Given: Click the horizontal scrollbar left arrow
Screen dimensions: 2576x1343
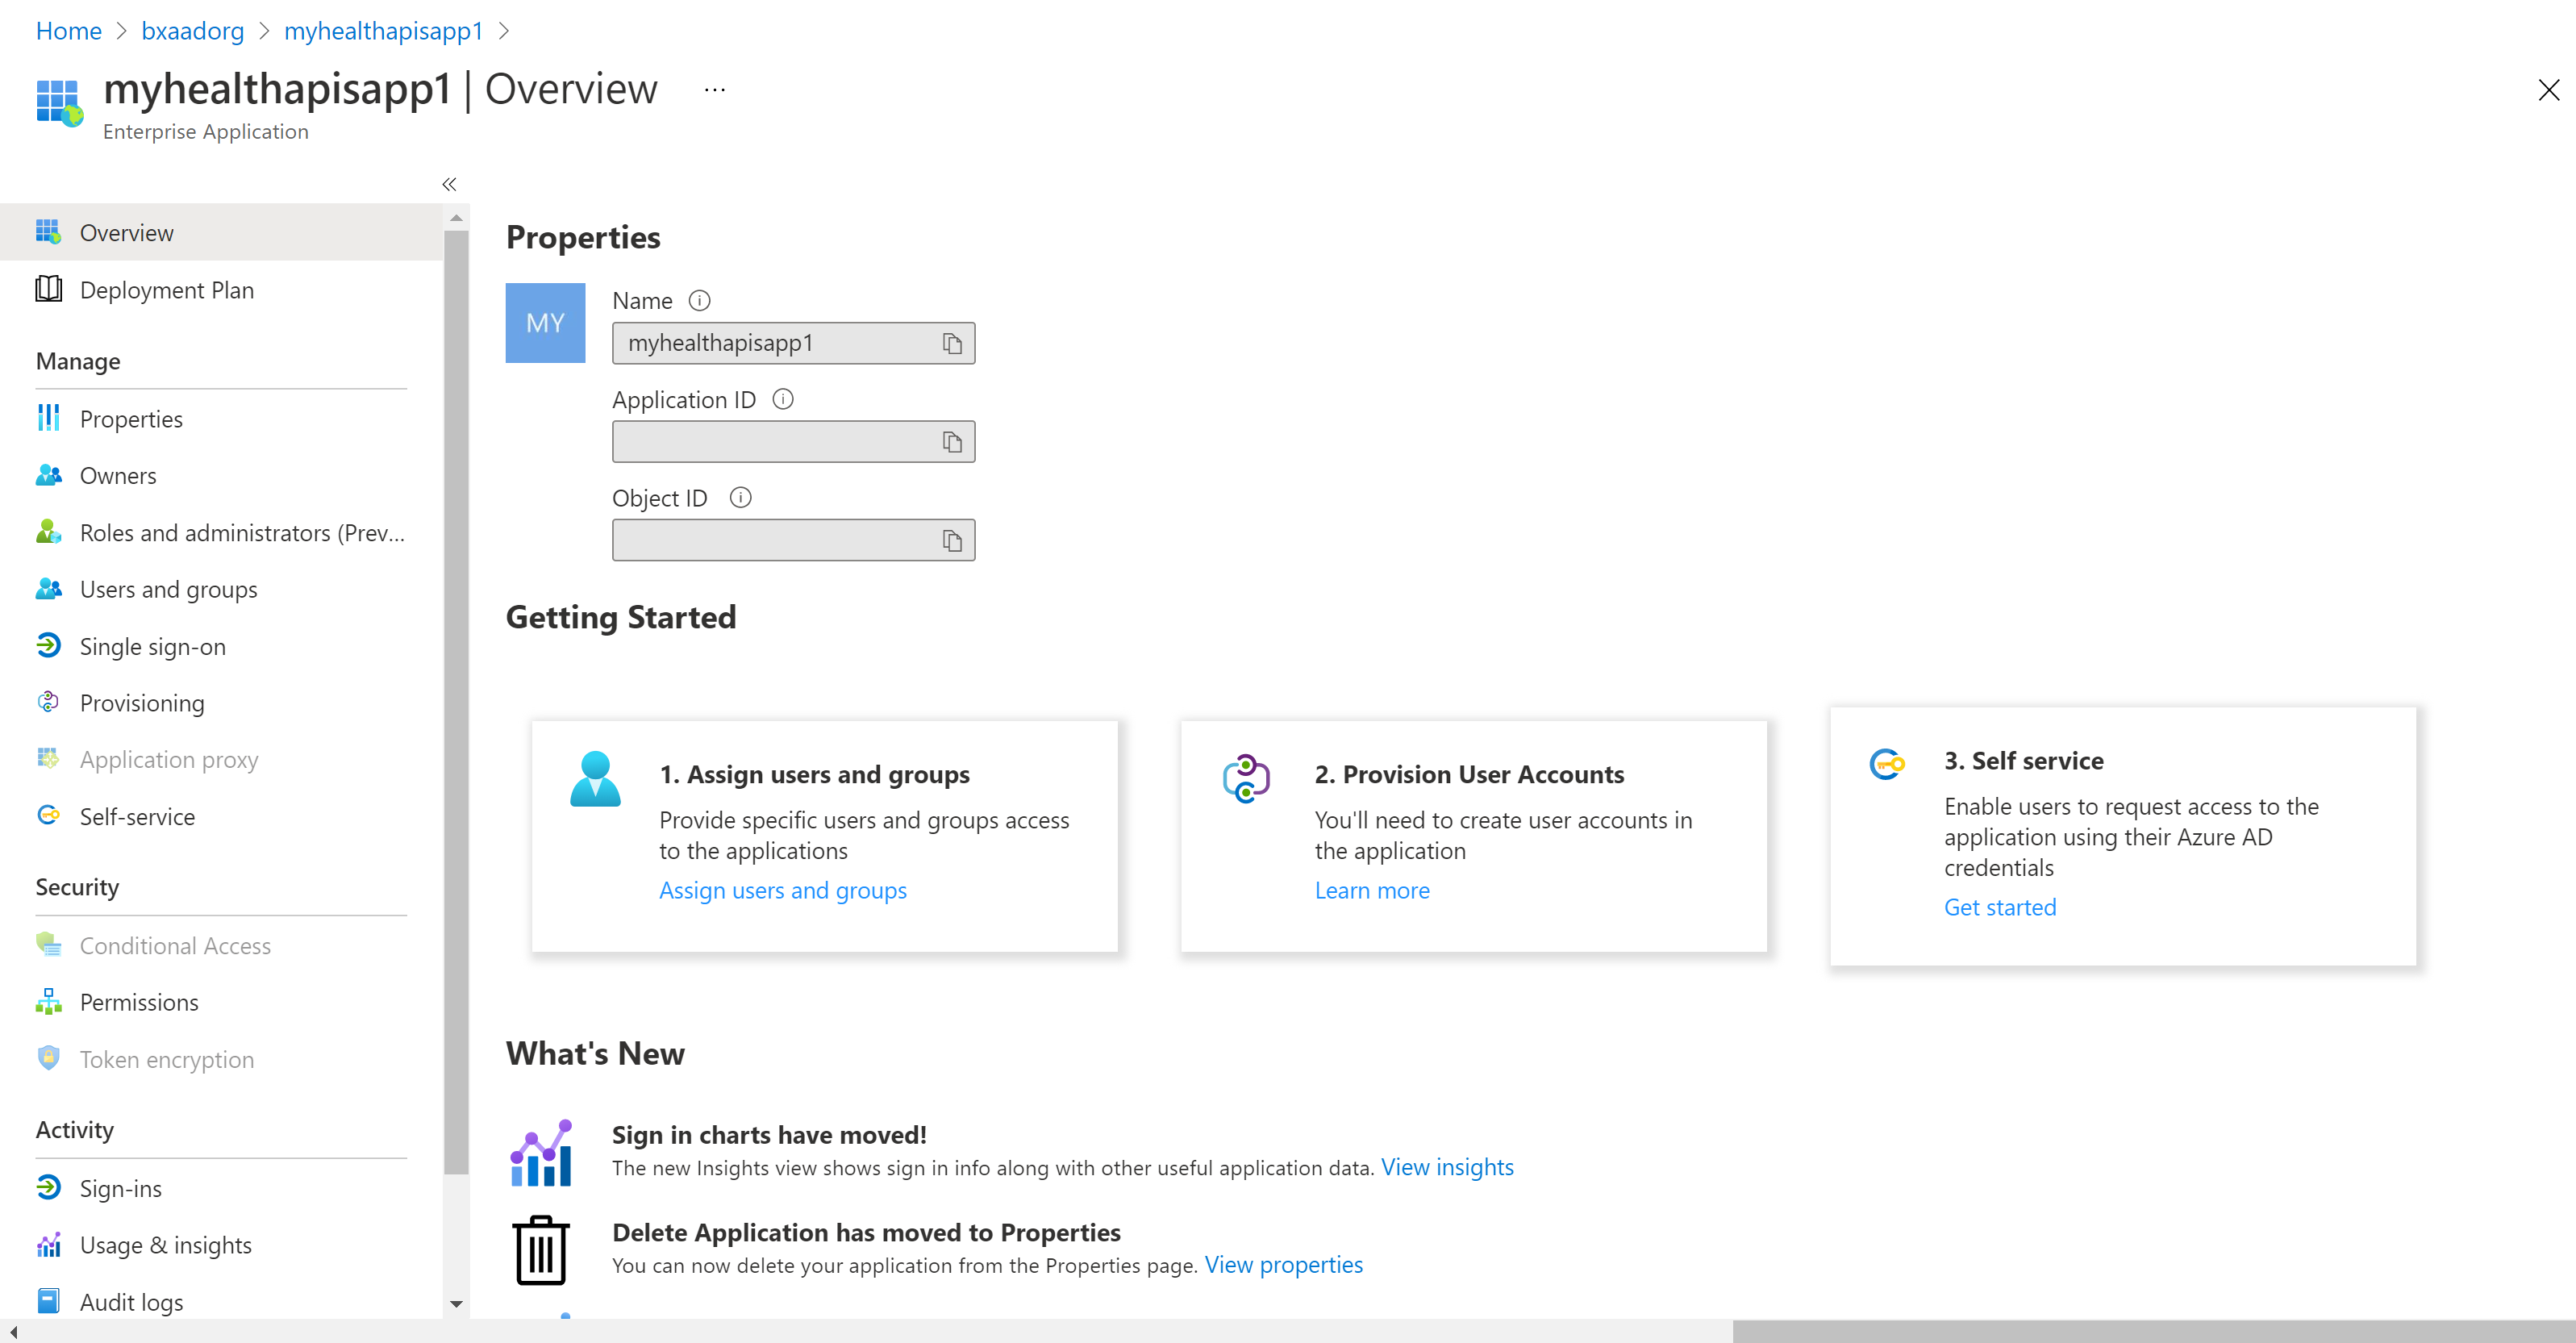Looking at the screenshot, I should [x=12, y=1332].
